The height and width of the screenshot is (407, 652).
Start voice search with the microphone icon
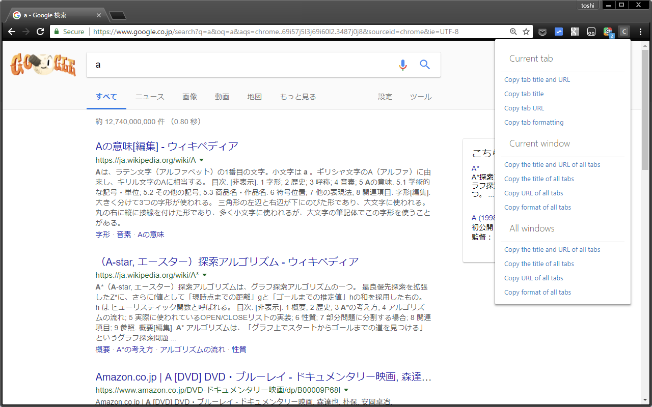[403, 65]
